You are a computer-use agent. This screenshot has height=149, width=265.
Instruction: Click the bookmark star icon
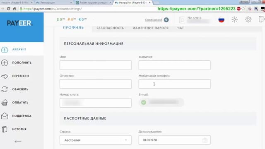tap(243, 9)
